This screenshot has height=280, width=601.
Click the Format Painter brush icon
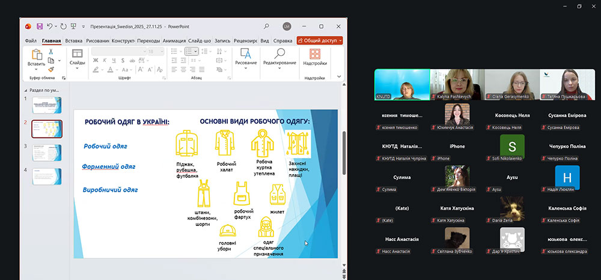pos(51,69)
